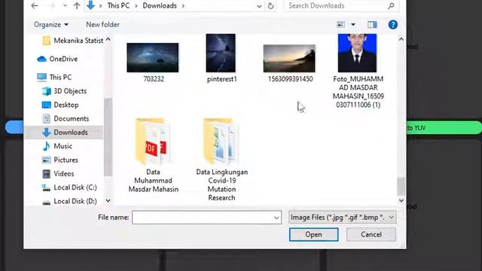Click the blue Downloads arrow in address bar

(x=90, y=5)
